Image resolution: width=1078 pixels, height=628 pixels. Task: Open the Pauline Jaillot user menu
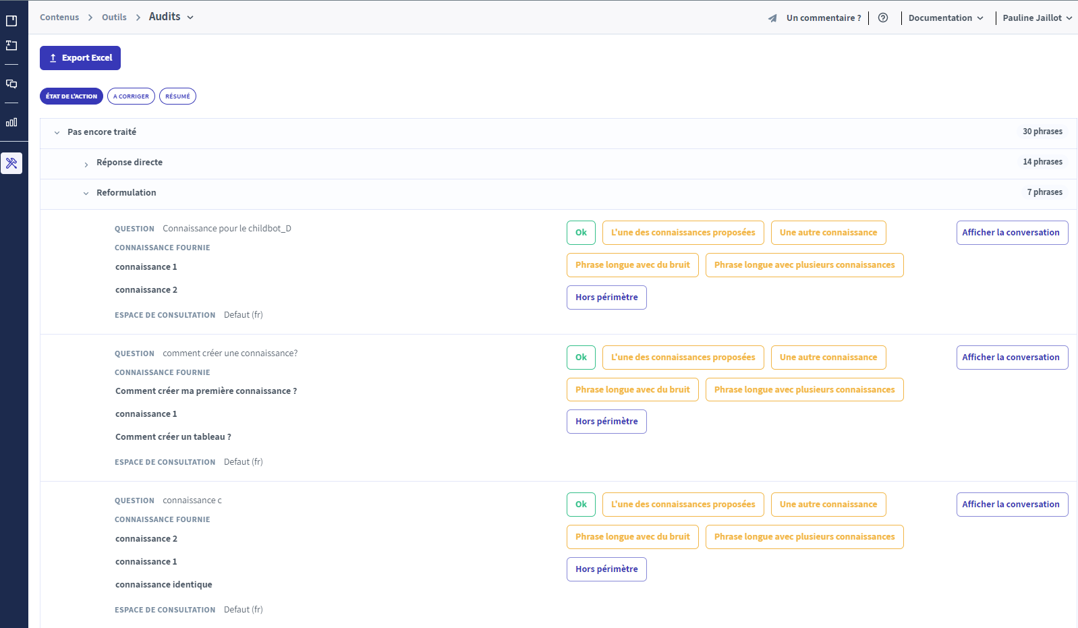pyautogui.click(x=1037, y=18)
